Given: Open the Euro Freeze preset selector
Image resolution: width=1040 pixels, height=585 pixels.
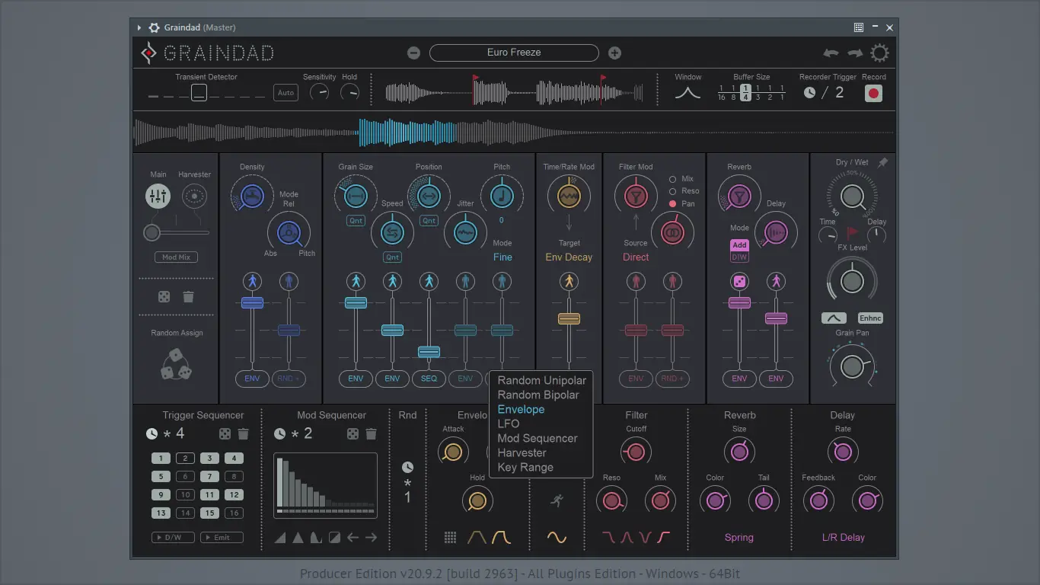Looking at the screenshot, I should [x=514, y=53].
